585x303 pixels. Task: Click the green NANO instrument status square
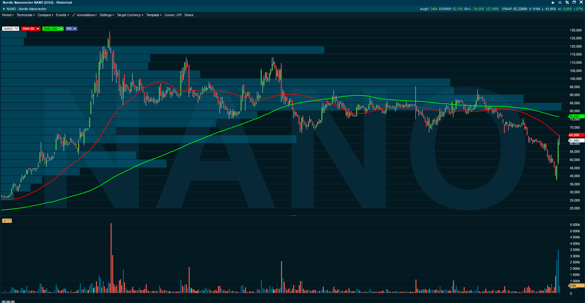pyautogui.click(x=4, y=9)
